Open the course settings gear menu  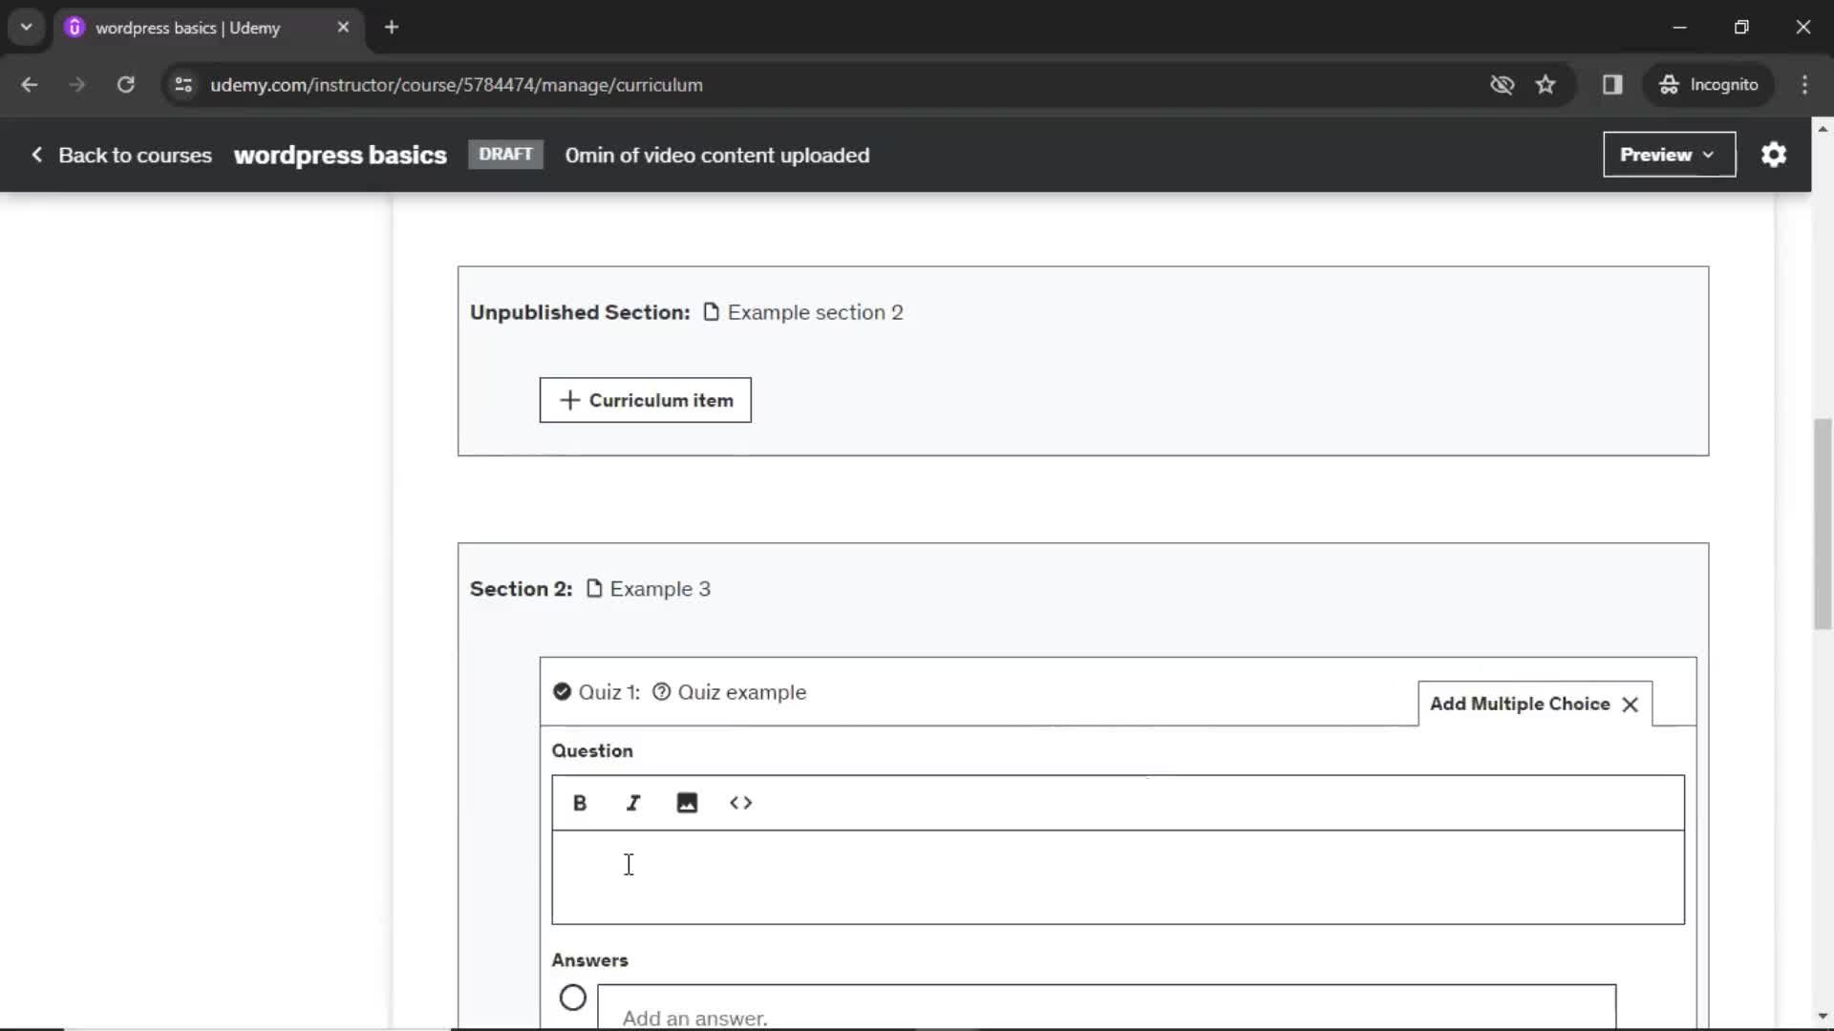1774,154
